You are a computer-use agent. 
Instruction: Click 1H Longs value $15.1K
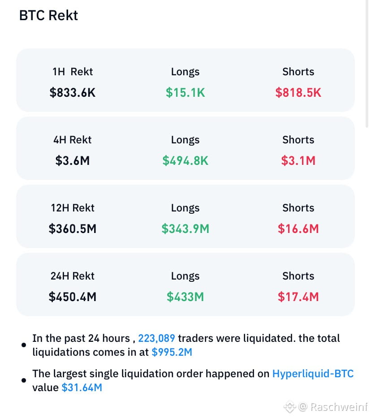pyautogui.click(x=185, y=92)
